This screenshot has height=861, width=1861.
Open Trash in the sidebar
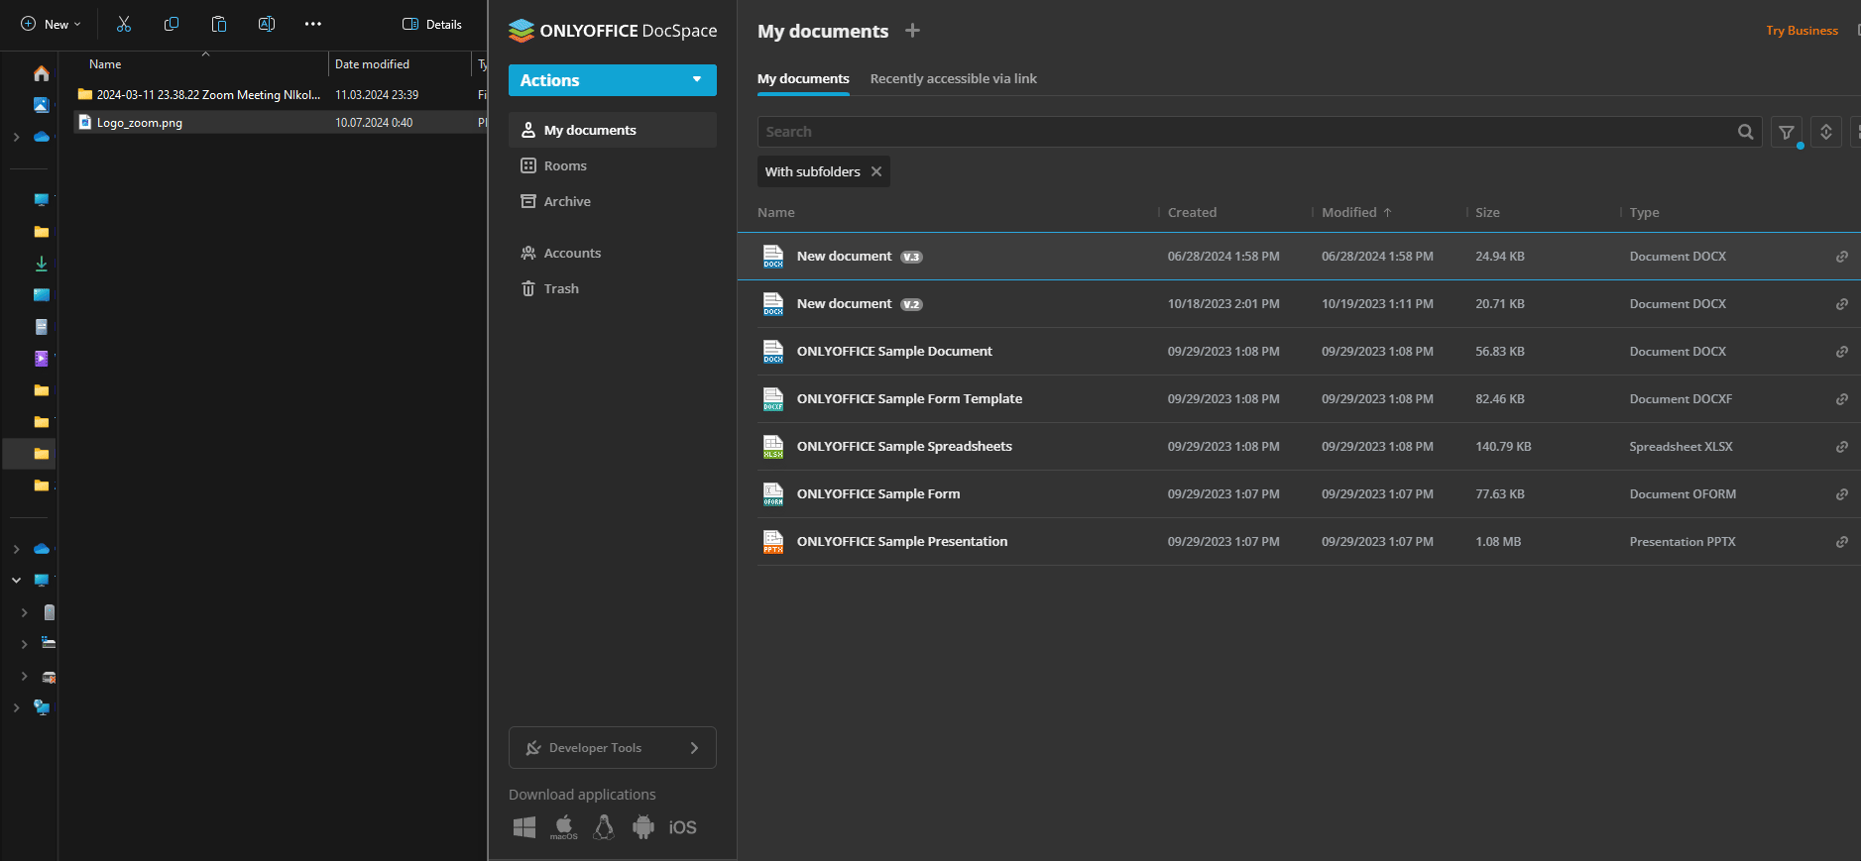(x=613, y=288)
